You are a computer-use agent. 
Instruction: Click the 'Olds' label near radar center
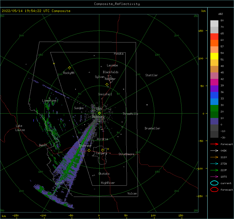tap(99, 109)
